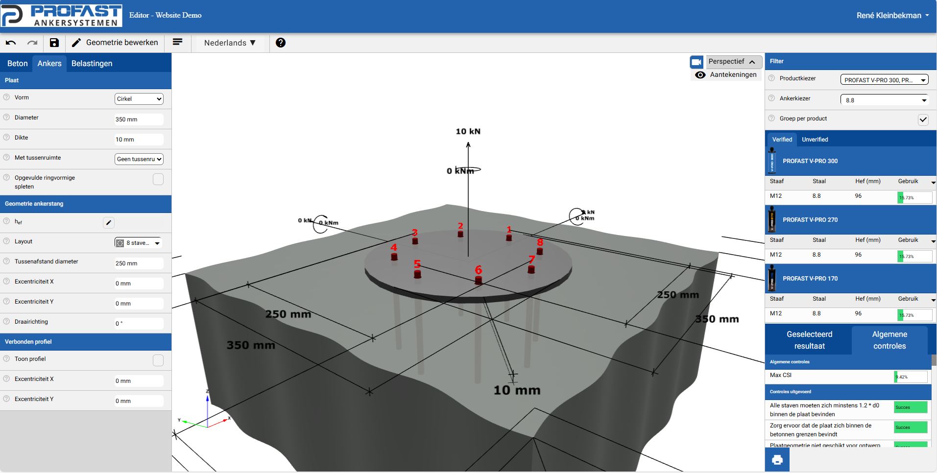937x473 pixels.
Task: Toggle Aantekeningen visibility eye
Action: coord(700,75)
